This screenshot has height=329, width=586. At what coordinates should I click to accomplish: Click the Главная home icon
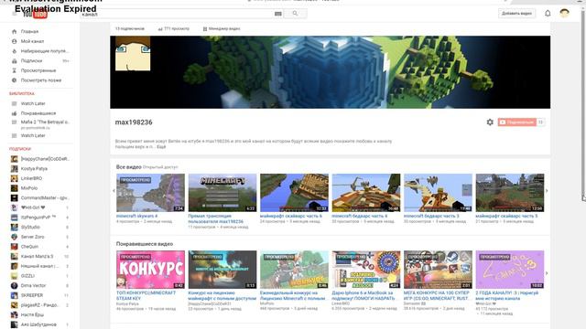click(15, 32)
